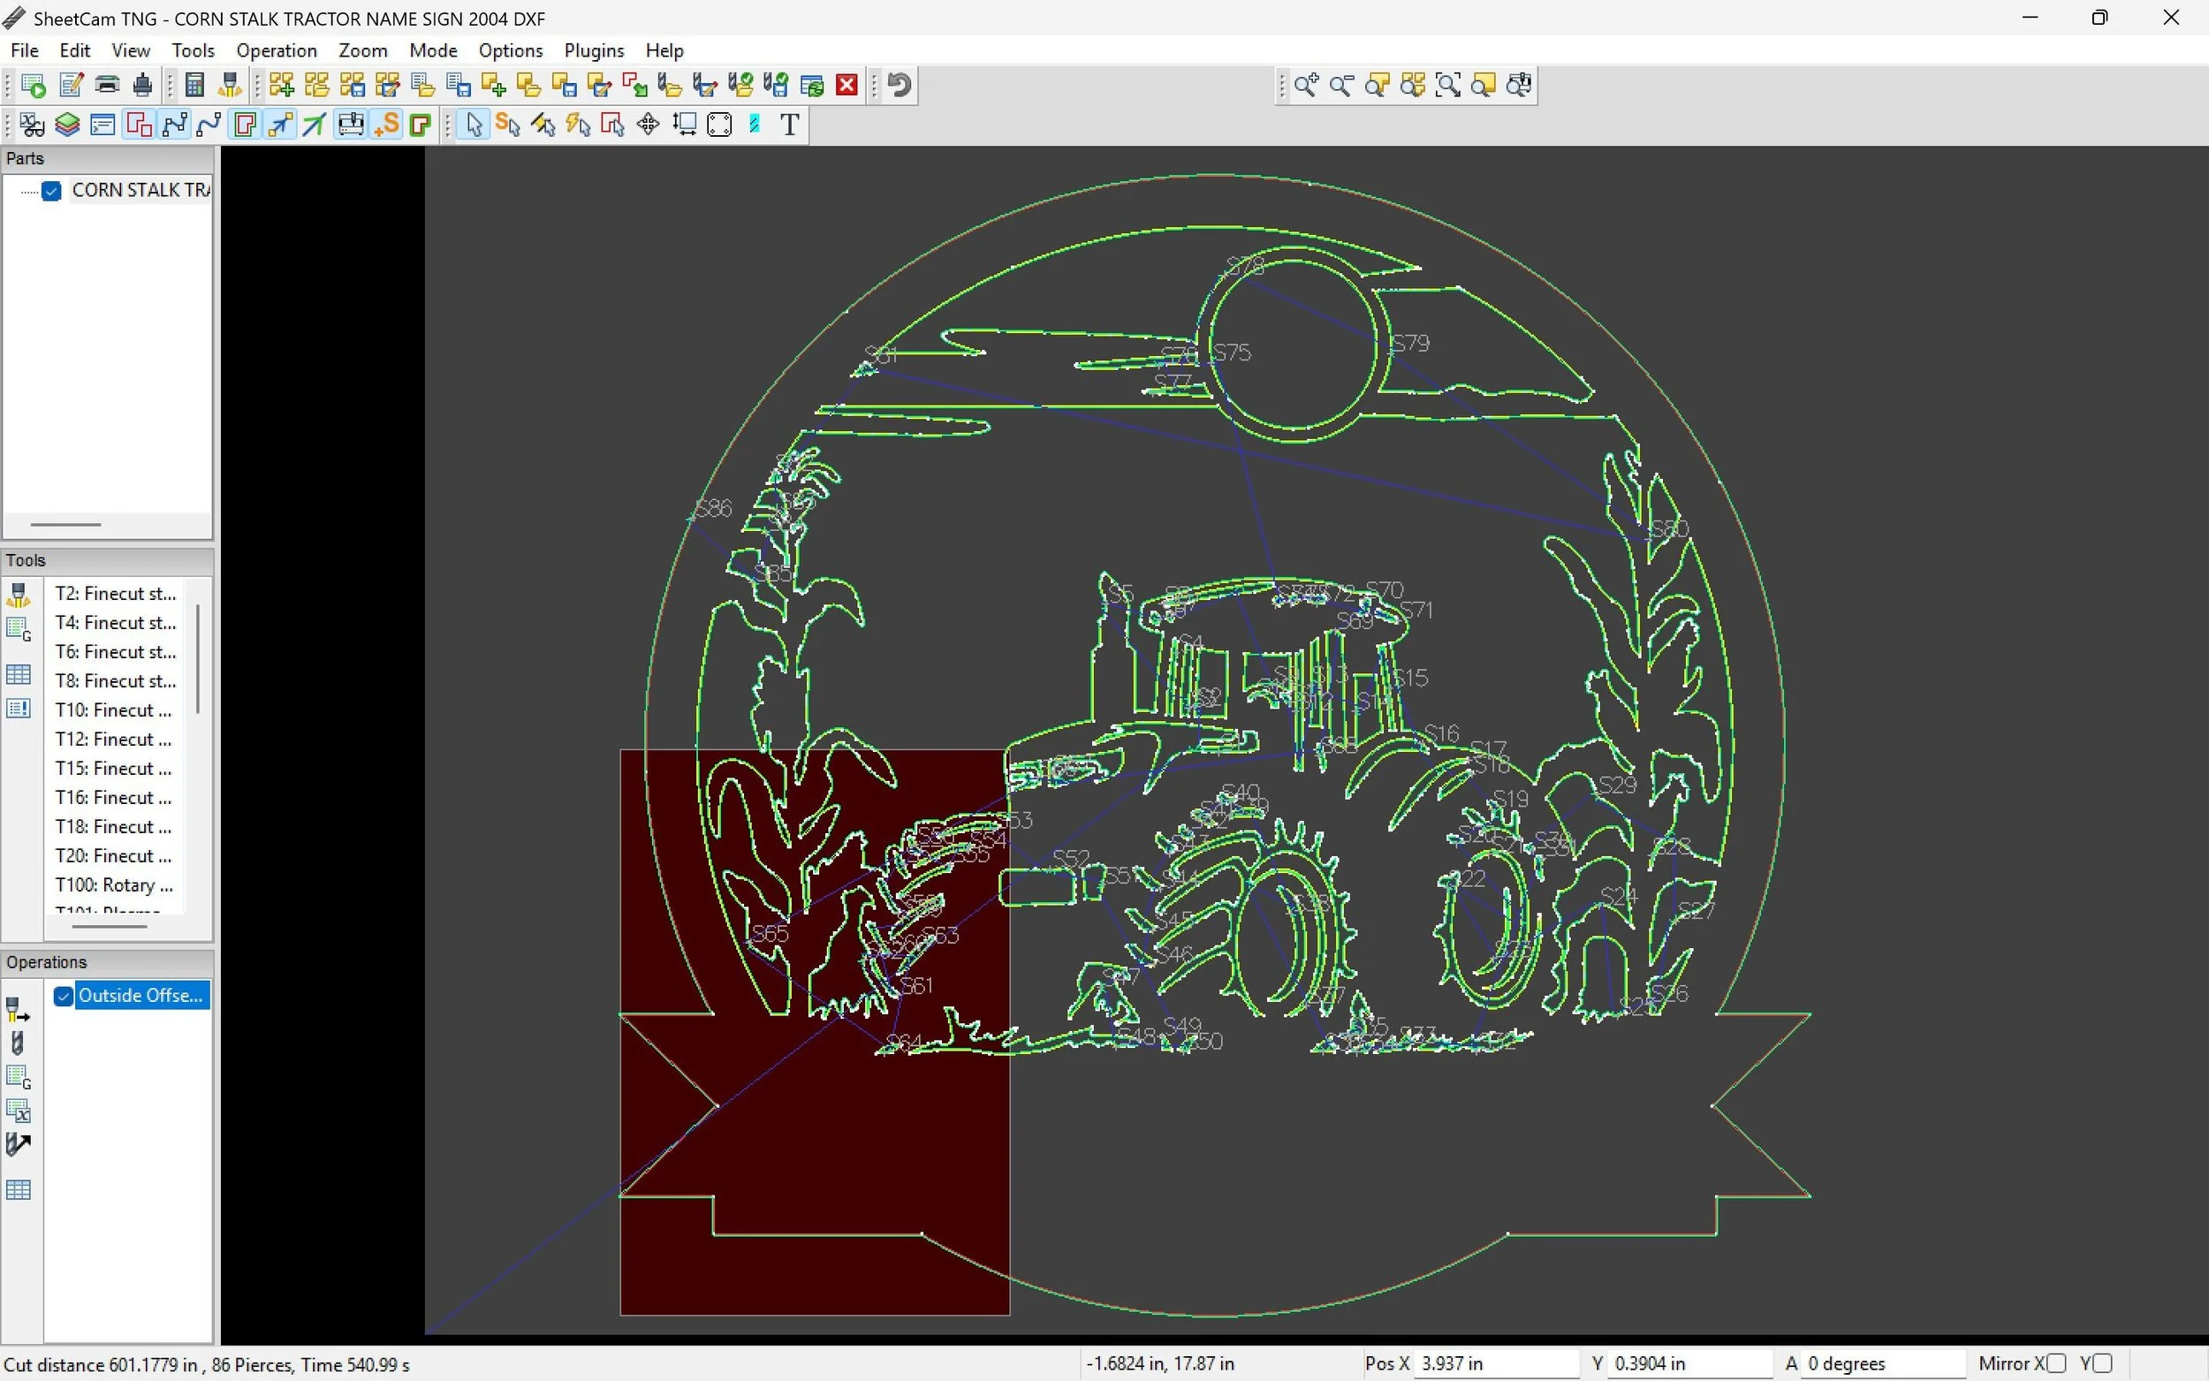2209x1381 pixels.
Task: Select the Move part crosshair tool
Action: [649, 125]
